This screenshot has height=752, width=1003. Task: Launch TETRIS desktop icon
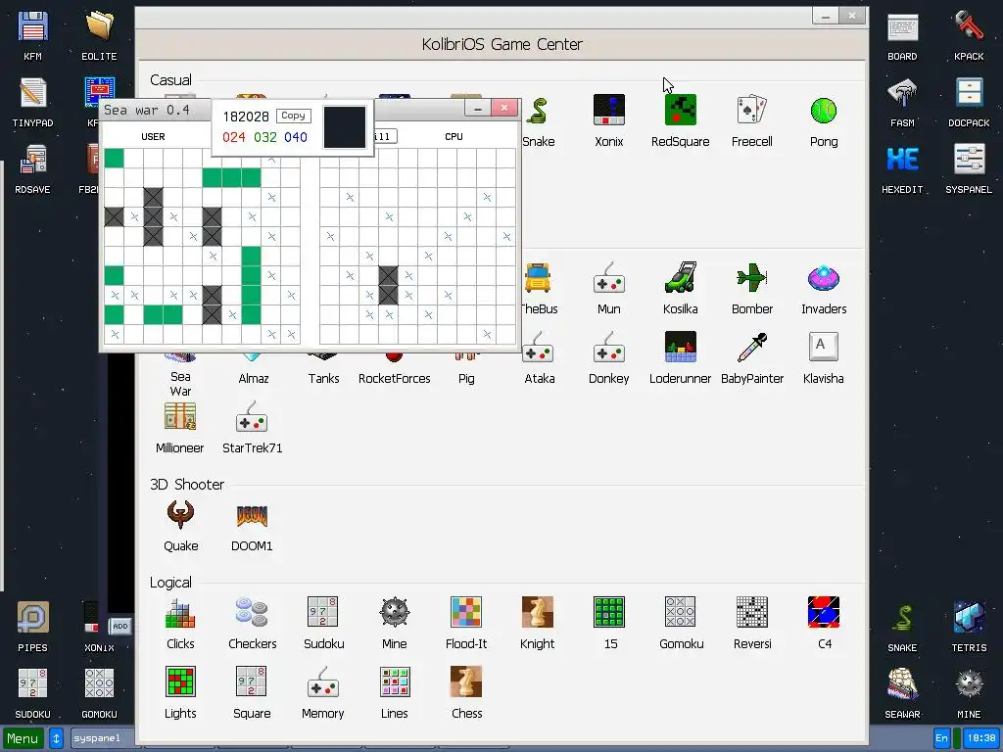(969, 627)
